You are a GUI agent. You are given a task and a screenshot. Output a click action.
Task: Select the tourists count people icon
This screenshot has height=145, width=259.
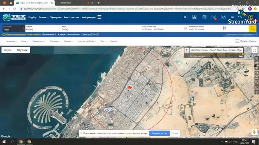pyautogui.click(x=224, y=28)
